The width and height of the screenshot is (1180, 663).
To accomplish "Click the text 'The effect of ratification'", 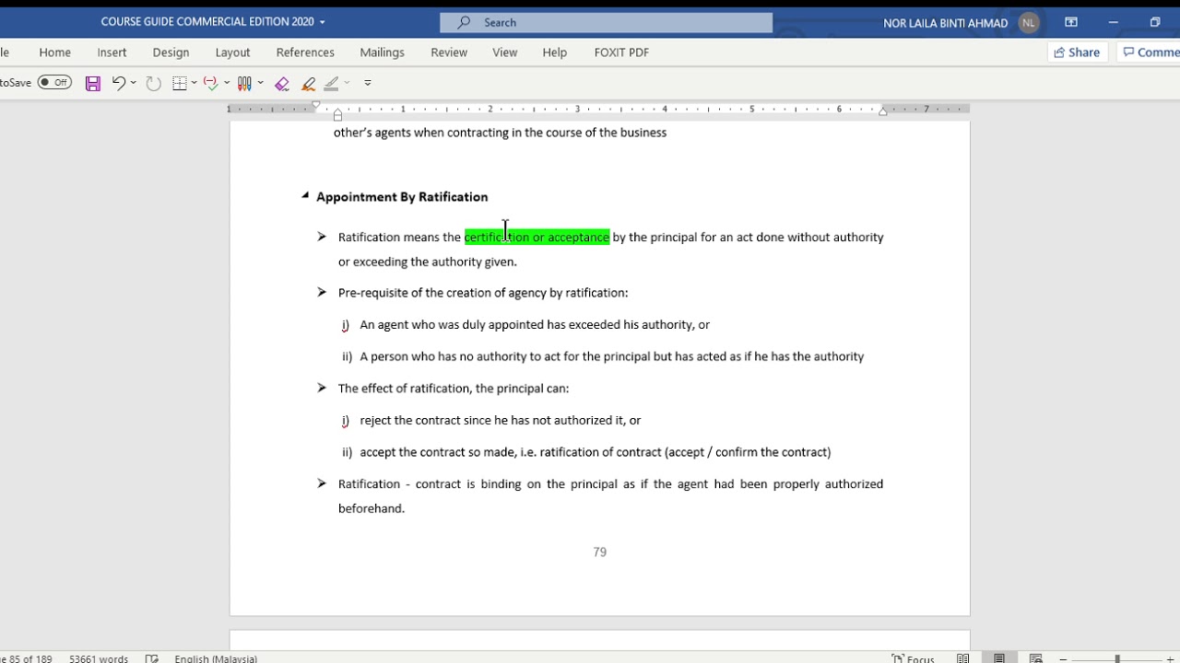I will [x=405, y=389].
